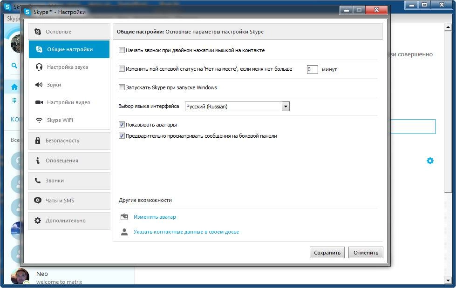This screenshot has height=288, width=456.
Task: Open the contact details link in your profile
Action: coord(186,232)
